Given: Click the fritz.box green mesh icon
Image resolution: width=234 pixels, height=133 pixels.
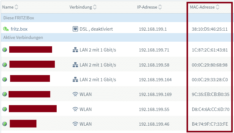Looking at the screenshot, I should 6,29.
